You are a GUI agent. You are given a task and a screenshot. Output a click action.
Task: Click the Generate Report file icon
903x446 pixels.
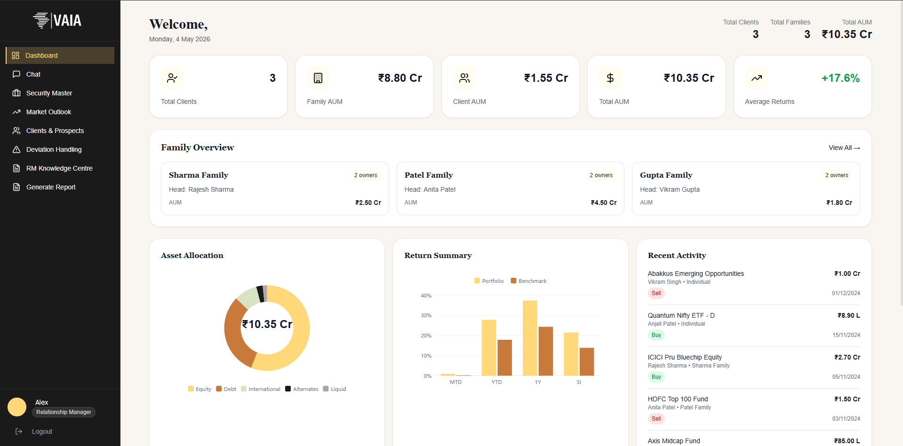(16, 187)
